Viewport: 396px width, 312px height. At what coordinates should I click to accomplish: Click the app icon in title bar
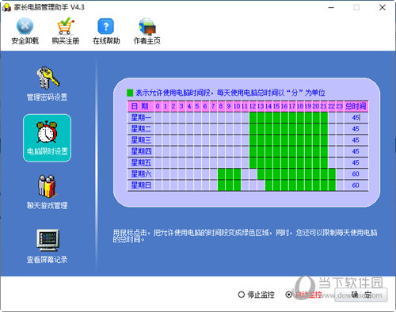tap(6, 7)
